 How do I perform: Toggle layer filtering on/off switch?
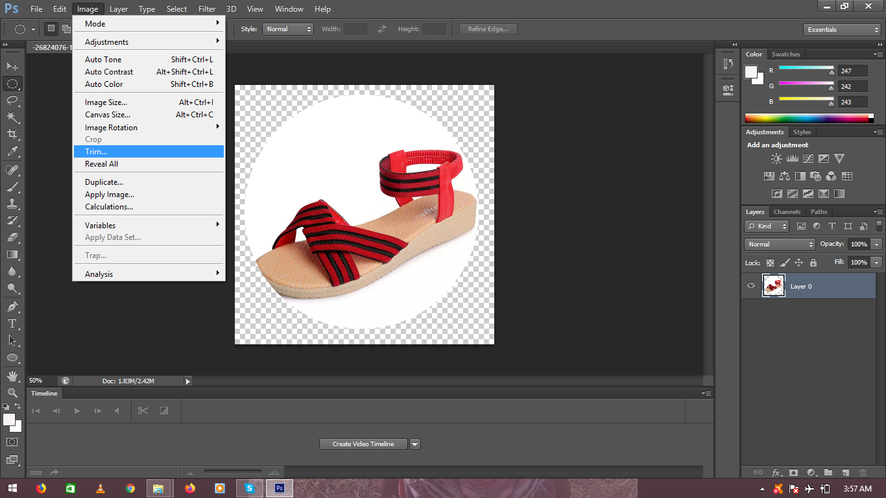pos(879,226)
